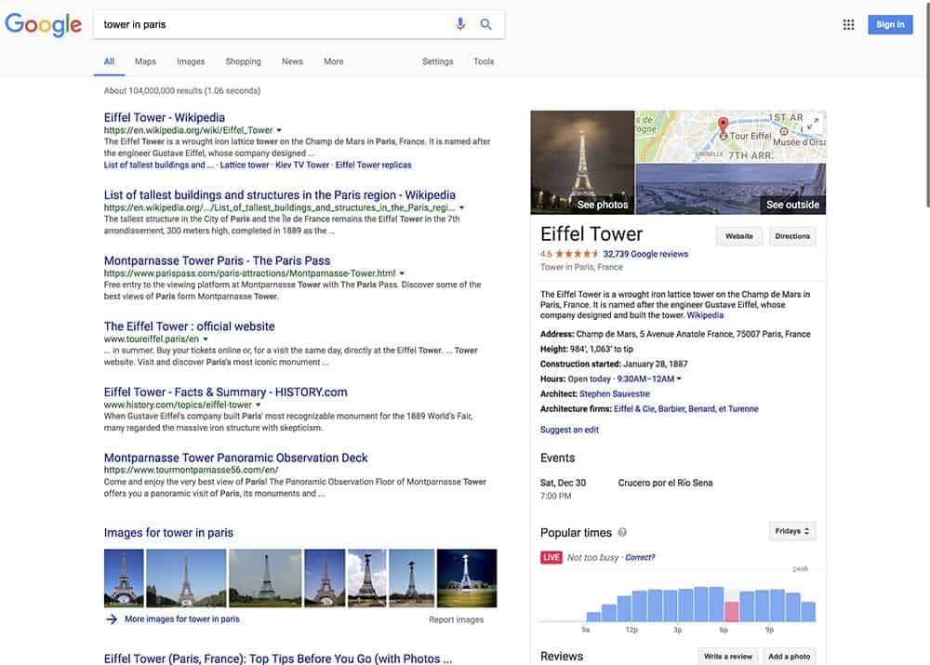This screenshot has height=665, width=930.
Task: Click Add a photo button
Action: (790, 656)
